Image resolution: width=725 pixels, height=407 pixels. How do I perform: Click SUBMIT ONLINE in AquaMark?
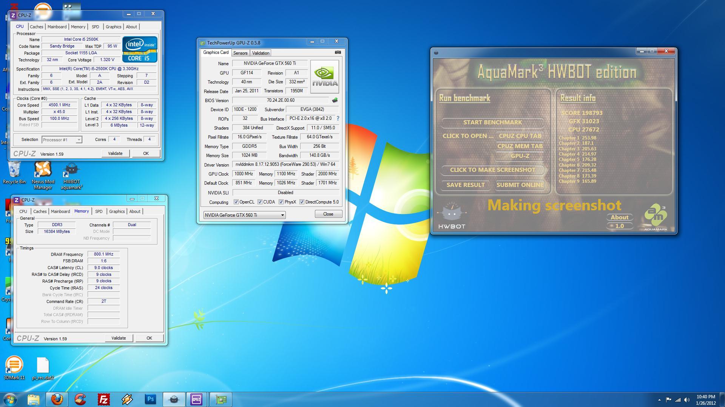click(x=520, y=185)
